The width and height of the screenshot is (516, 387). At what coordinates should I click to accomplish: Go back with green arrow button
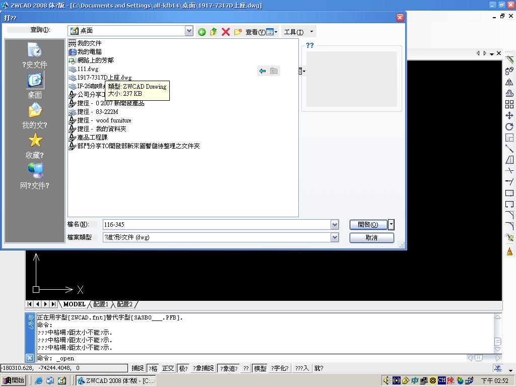[202, 32]
